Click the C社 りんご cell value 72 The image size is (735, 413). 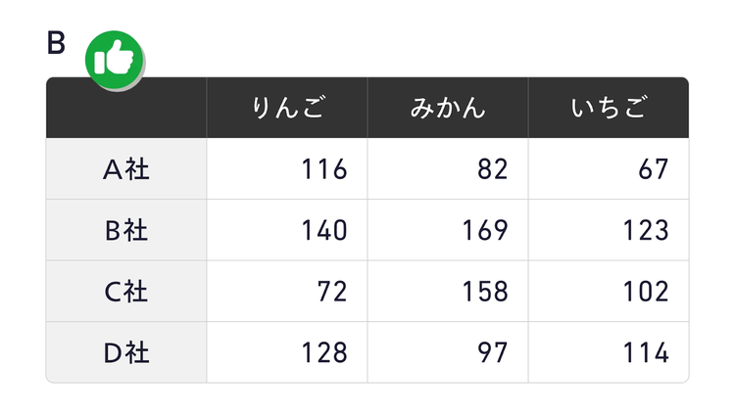click(331, 292)
